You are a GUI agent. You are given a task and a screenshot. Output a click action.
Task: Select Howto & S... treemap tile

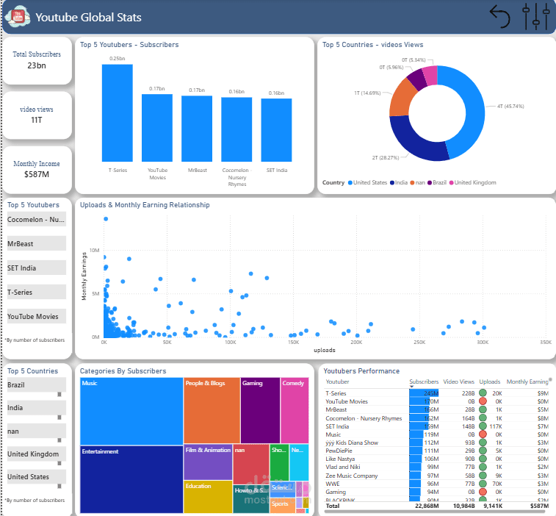coord(251,499)
